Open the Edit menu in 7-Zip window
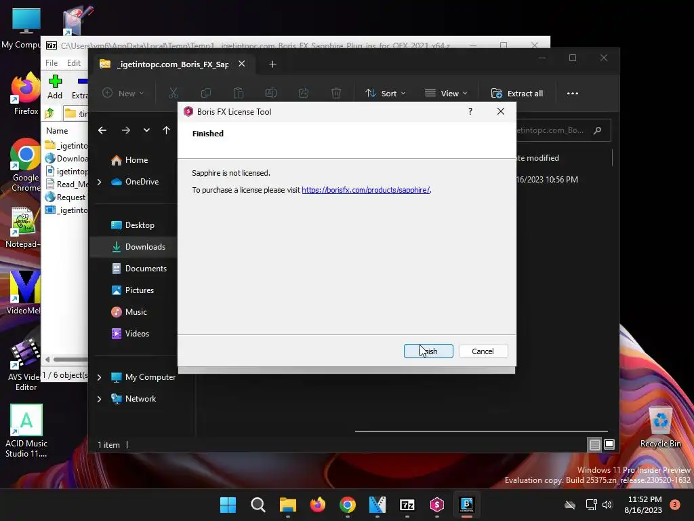The width and height of the screenshot is (694, 521). coord(73,63)
